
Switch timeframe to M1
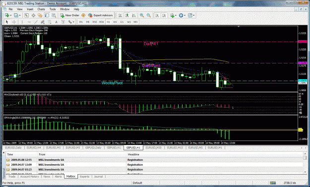click(81, 22)
